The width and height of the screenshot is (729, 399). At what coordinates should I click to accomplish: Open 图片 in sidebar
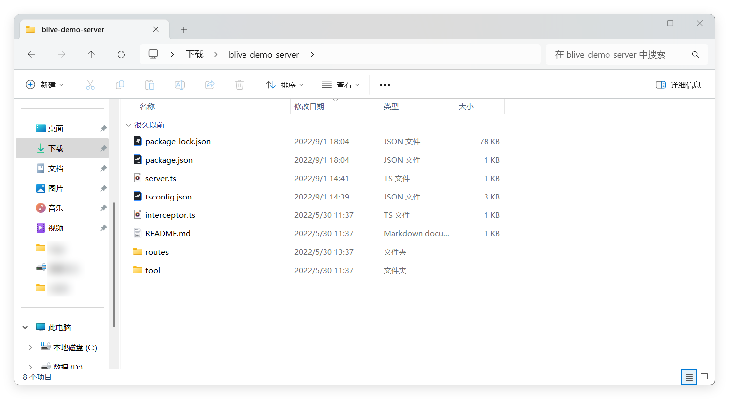56,188
